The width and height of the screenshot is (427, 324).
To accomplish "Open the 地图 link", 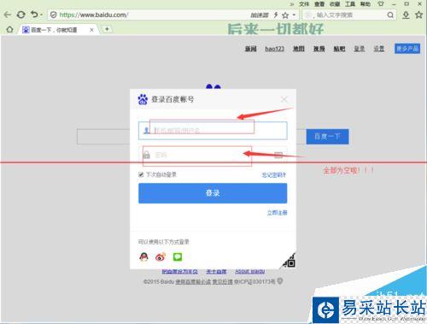I will [x=299, y=49].
